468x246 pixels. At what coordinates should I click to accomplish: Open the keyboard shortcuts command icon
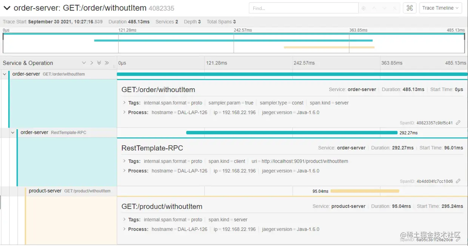[x=409, y=8]
